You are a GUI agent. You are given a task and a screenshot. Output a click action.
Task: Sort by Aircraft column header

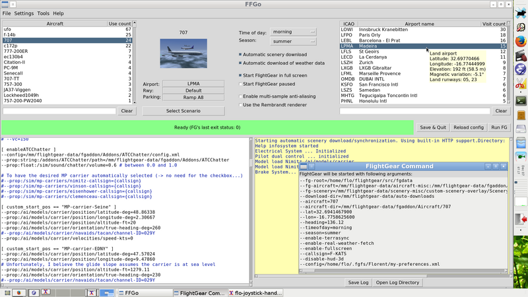(55, 24)
